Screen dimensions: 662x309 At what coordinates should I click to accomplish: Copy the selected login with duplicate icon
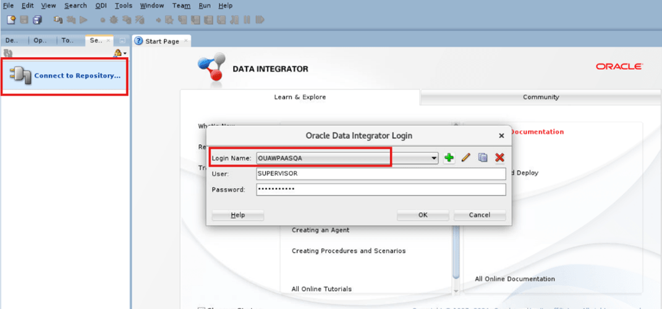coord(483,158)
